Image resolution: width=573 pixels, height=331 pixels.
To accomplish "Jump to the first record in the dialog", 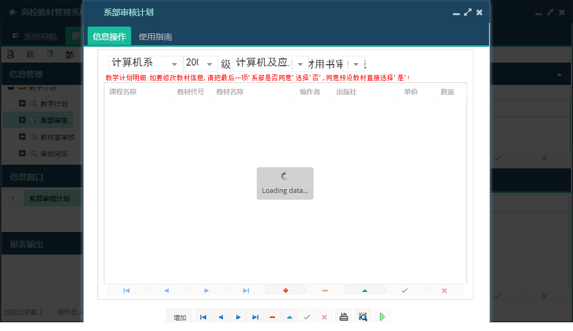I will pyautogui.click(x=126, y=290).
